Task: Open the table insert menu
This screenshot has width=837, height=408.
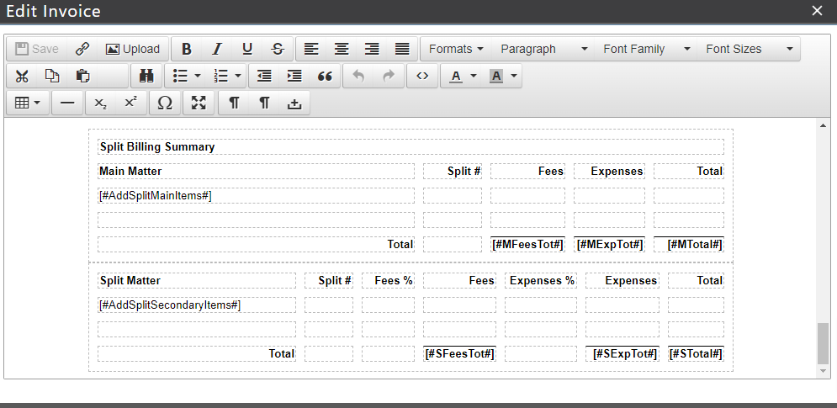Action: click(28, 103)
